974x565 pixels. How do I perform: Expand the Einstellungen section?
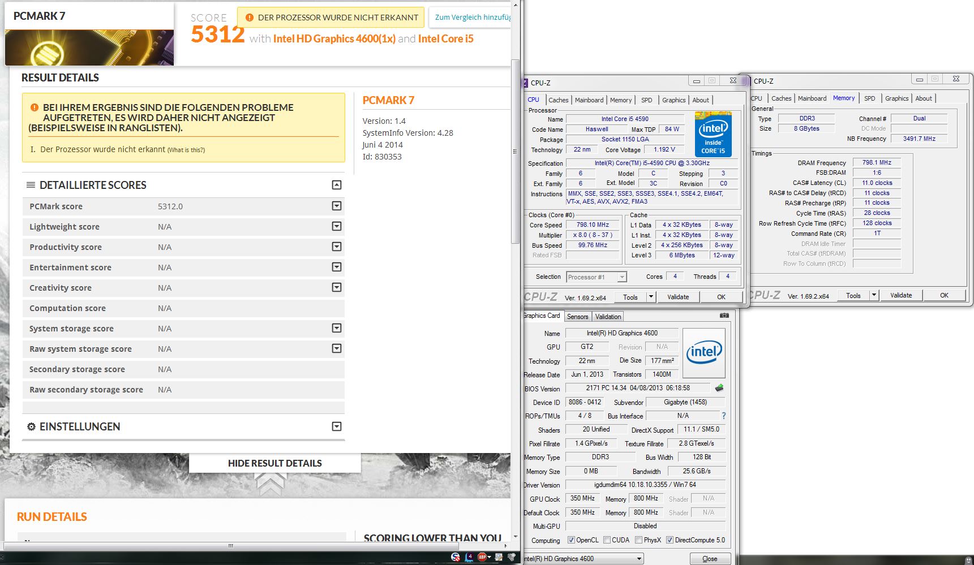click(x=337, y=426)
